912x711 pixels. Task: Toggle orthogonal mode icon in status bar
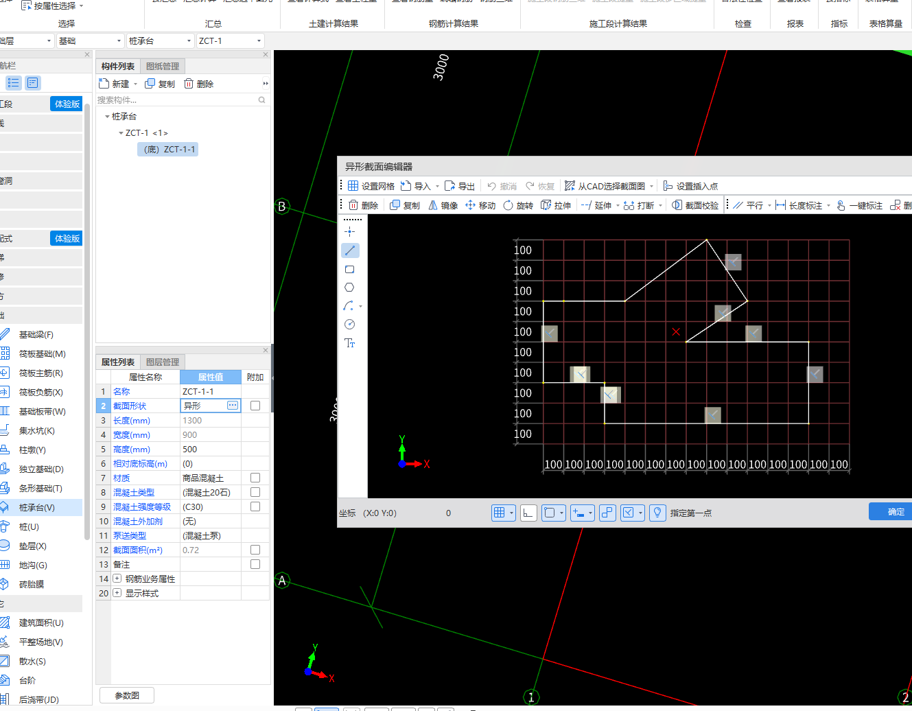click(528, 513)
